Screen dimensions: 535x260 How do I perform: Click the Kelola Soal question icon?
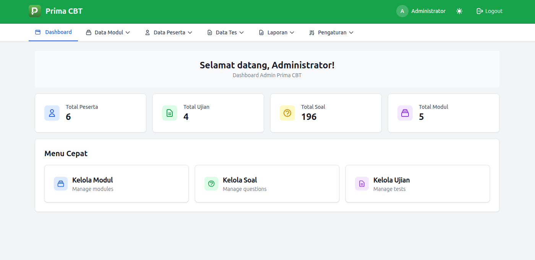click(x=211, y=184)
